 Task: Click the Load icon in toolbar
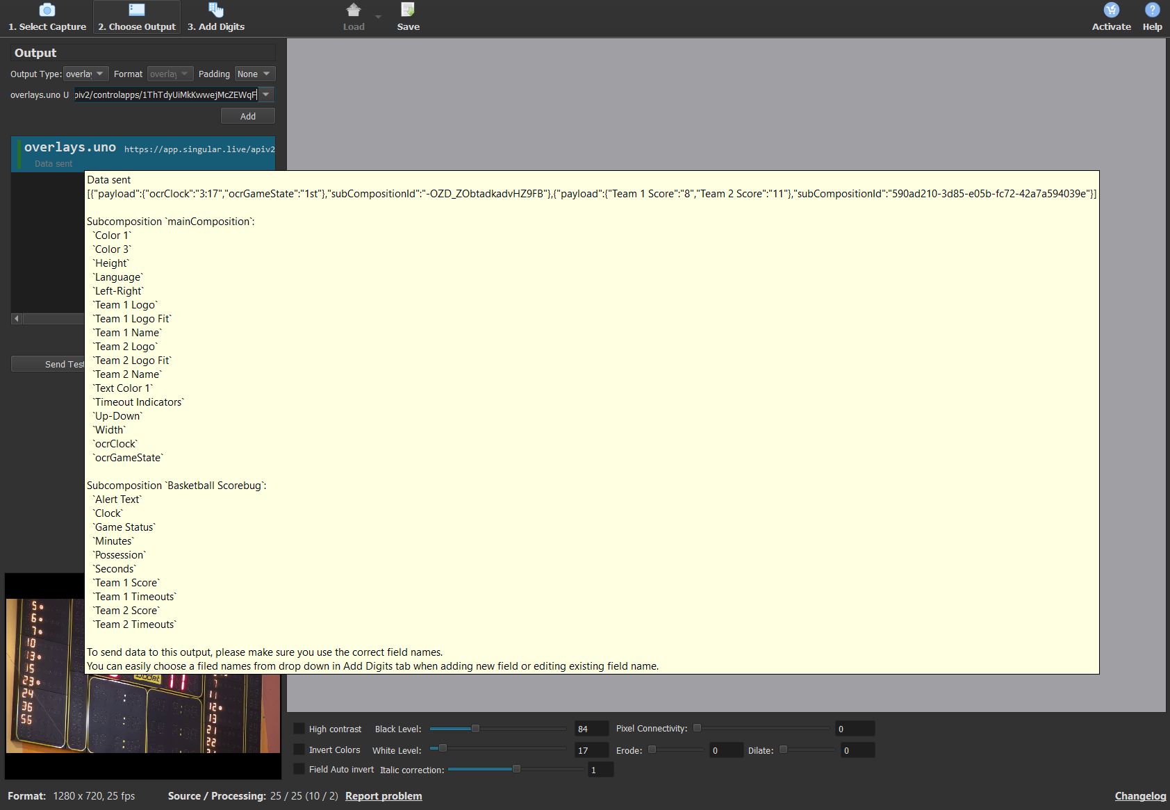[353, 10]
